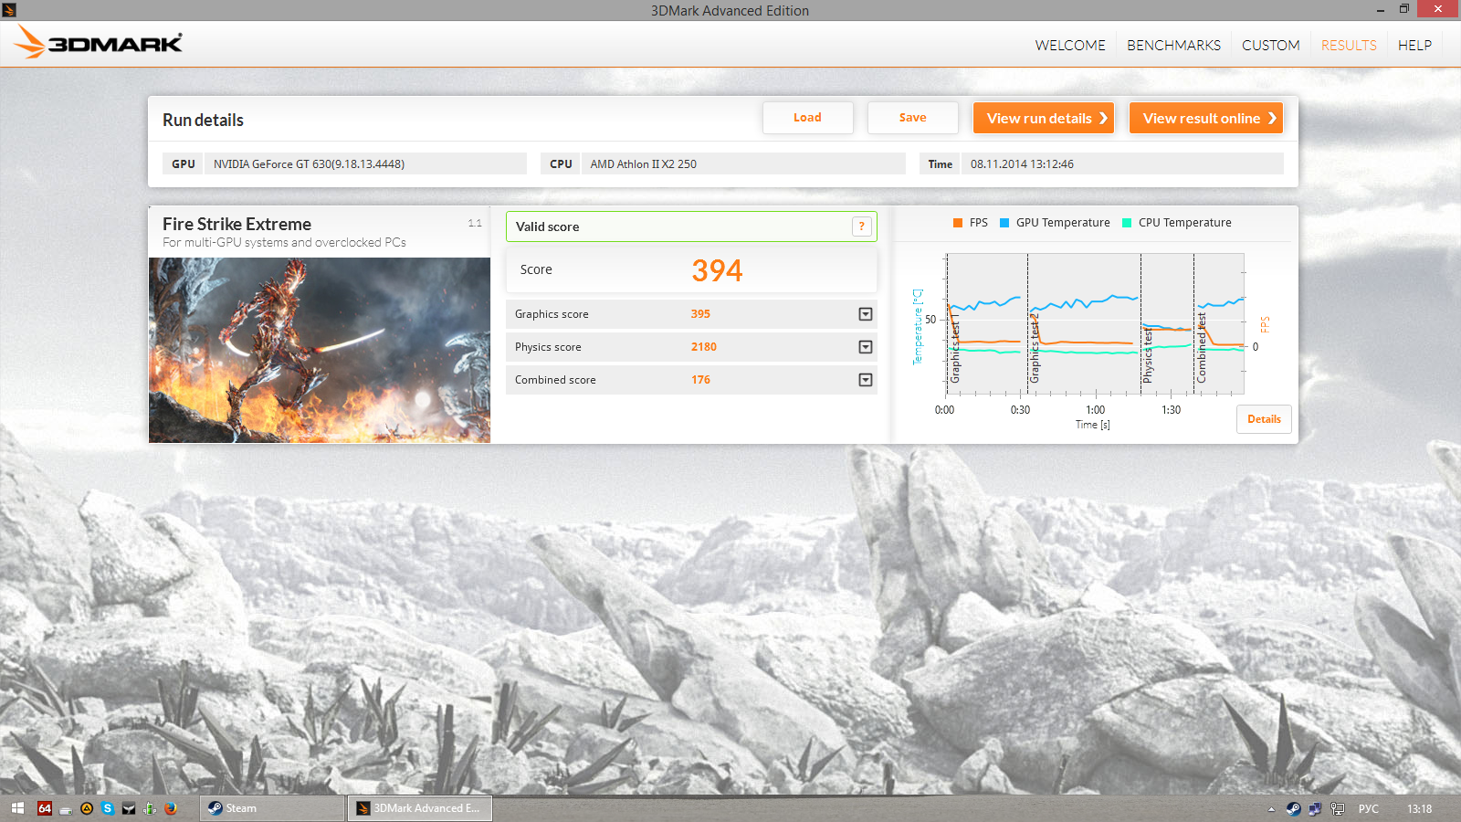Click the AMD Athlon II X2 250 text
1461x822 pixels.
pyautogui.click(x=643, y=164)
